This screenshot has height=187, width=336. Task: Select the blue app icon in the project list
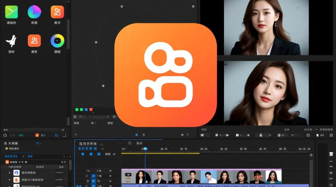[x=16, y=173]
